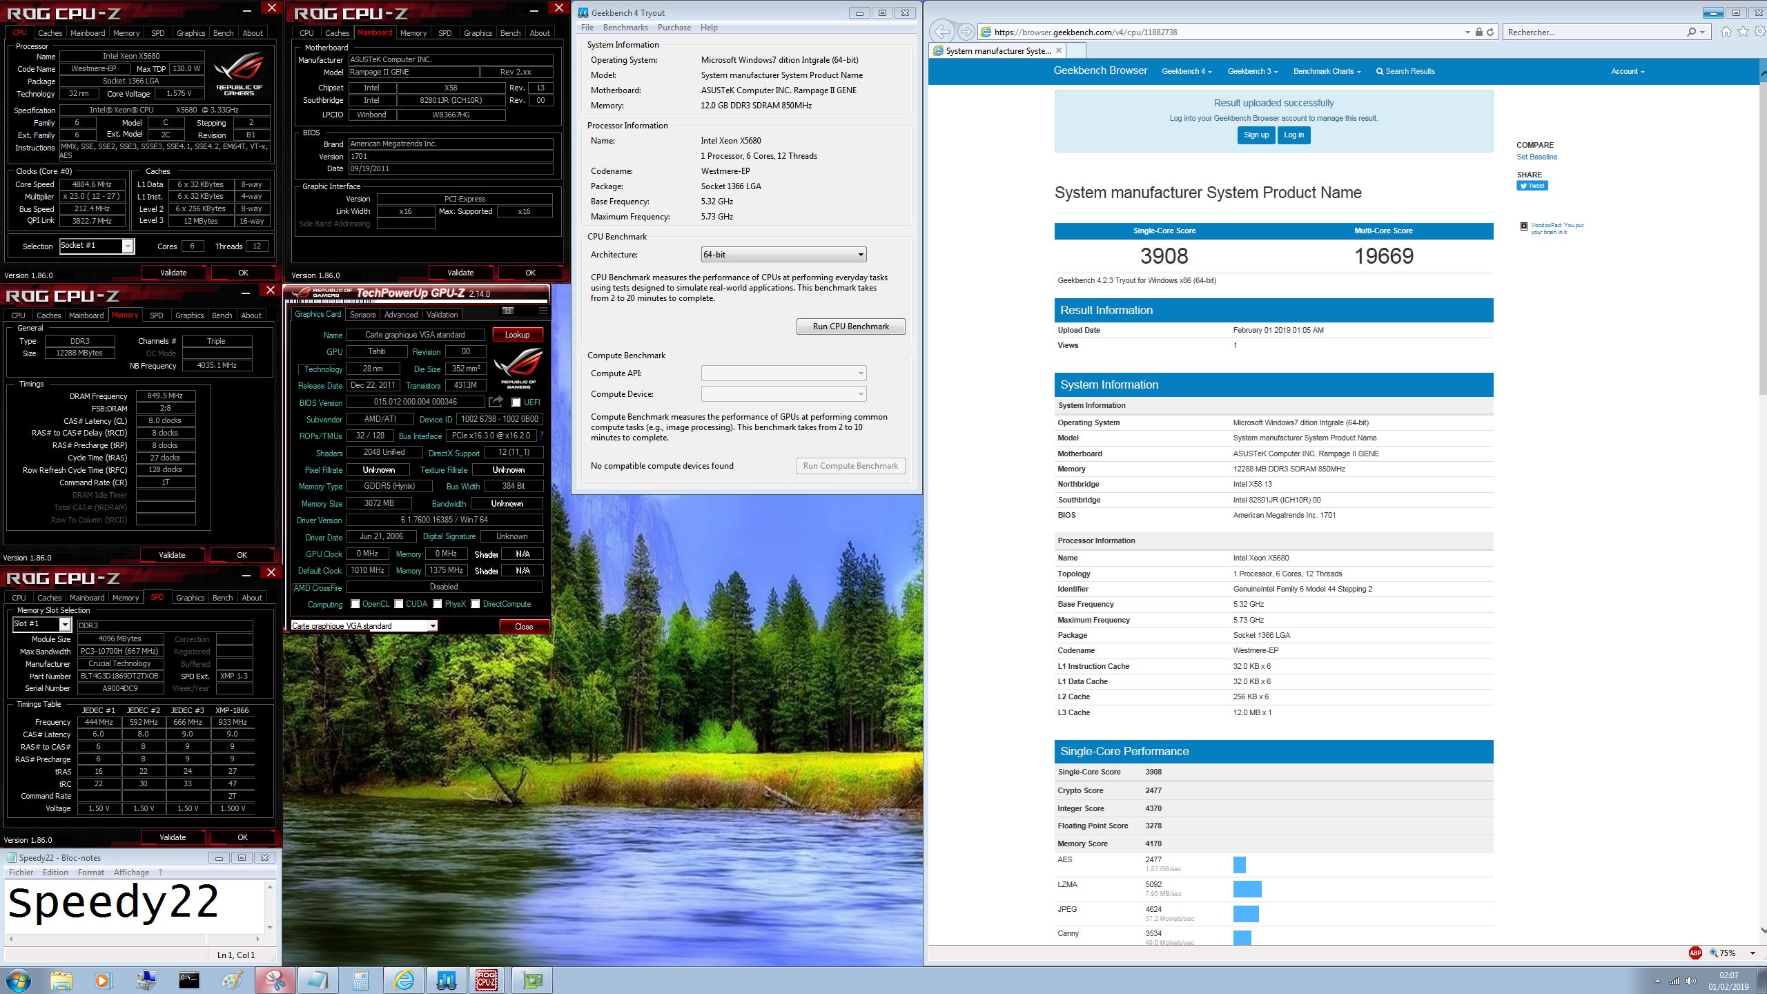Expand the Account menu on website
The image size is (1767, 994).
tap(1628, 71)
